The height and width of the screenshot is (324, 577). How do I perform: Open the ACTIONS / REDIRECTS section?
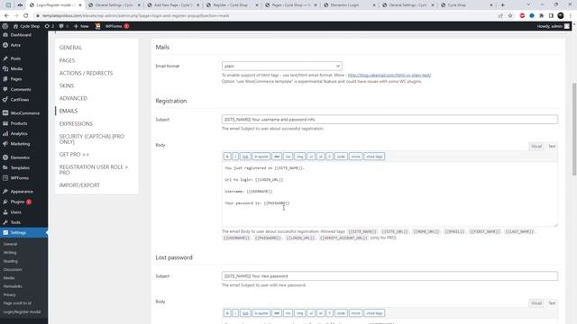(87, 73)
